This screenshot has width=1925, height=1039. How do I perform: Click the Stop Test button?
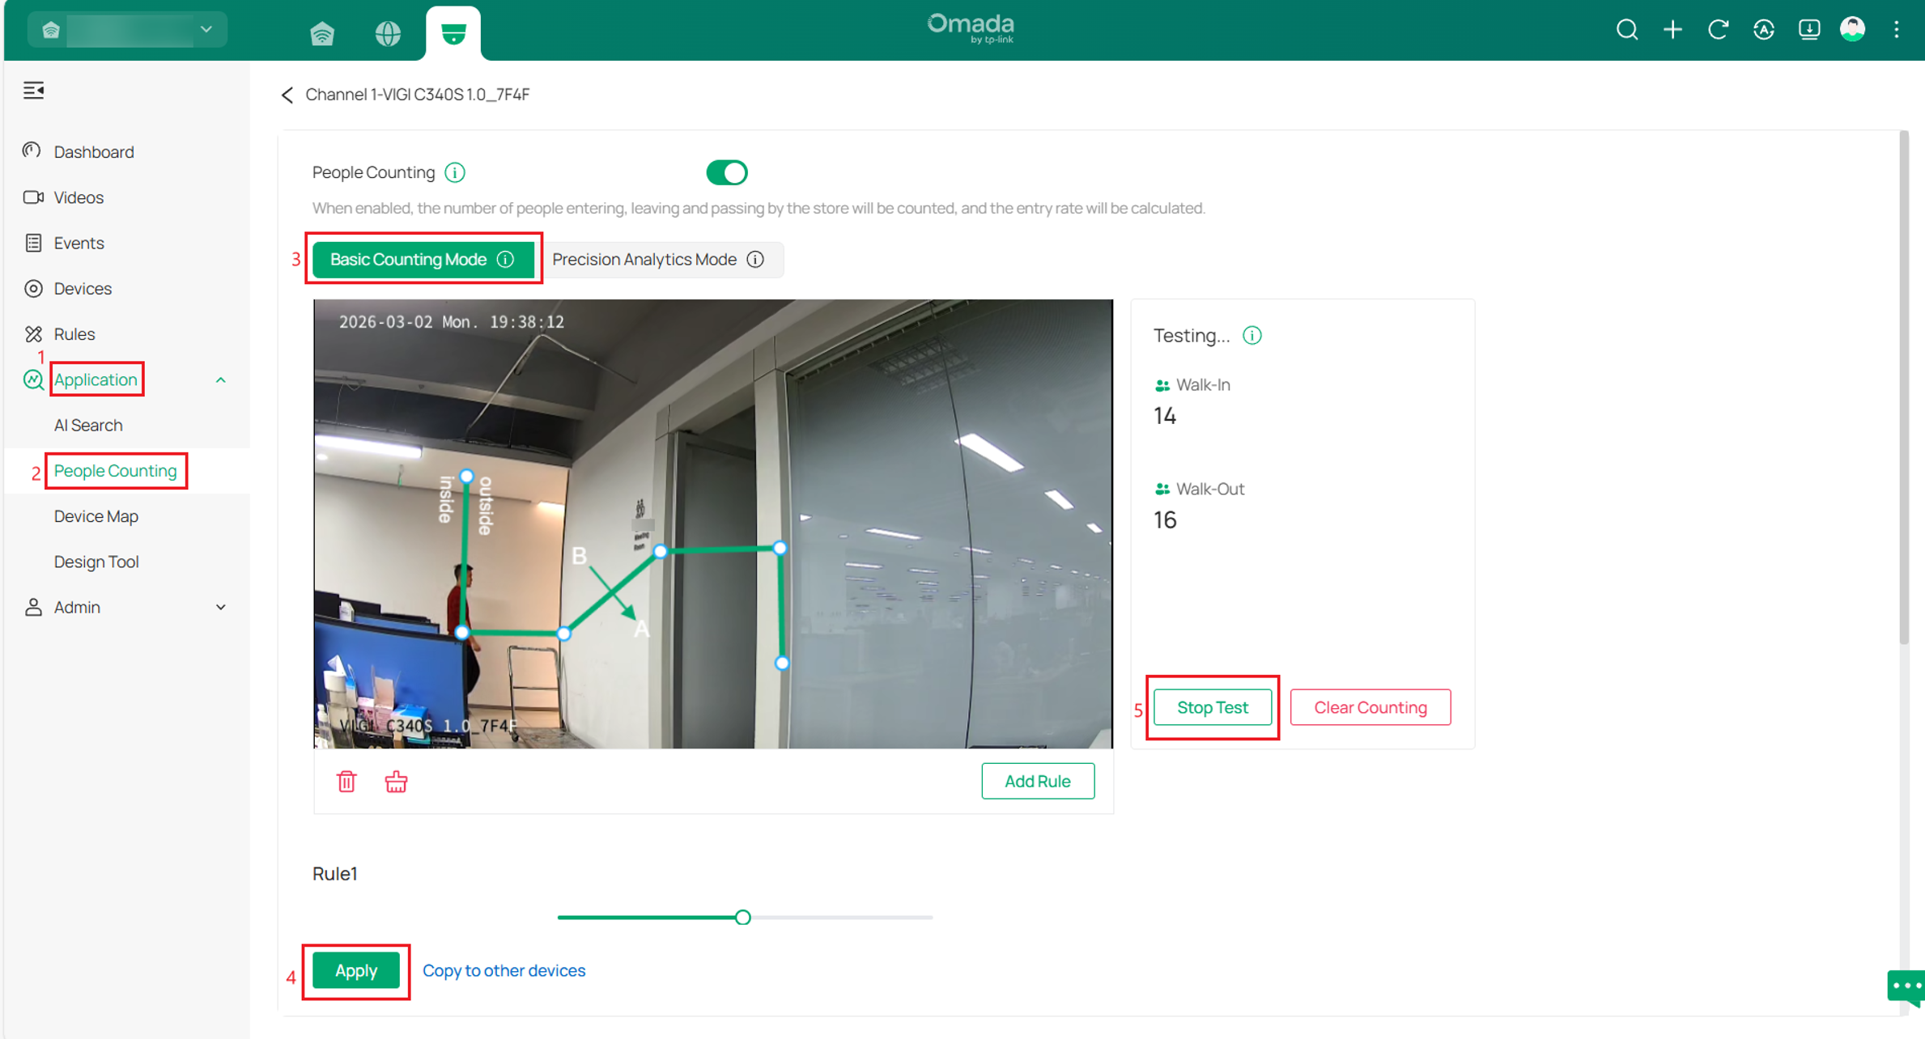(1212, 707)
